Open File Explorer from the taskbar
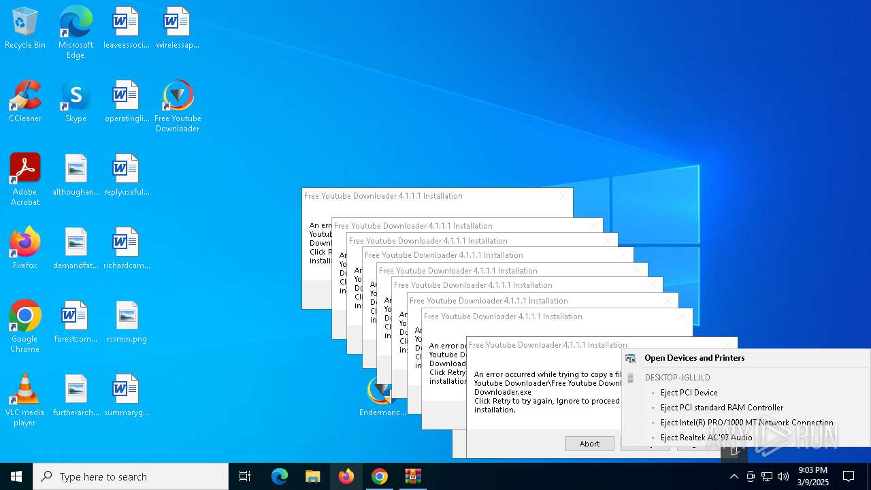Screen dimensions: 871x490 313,476
